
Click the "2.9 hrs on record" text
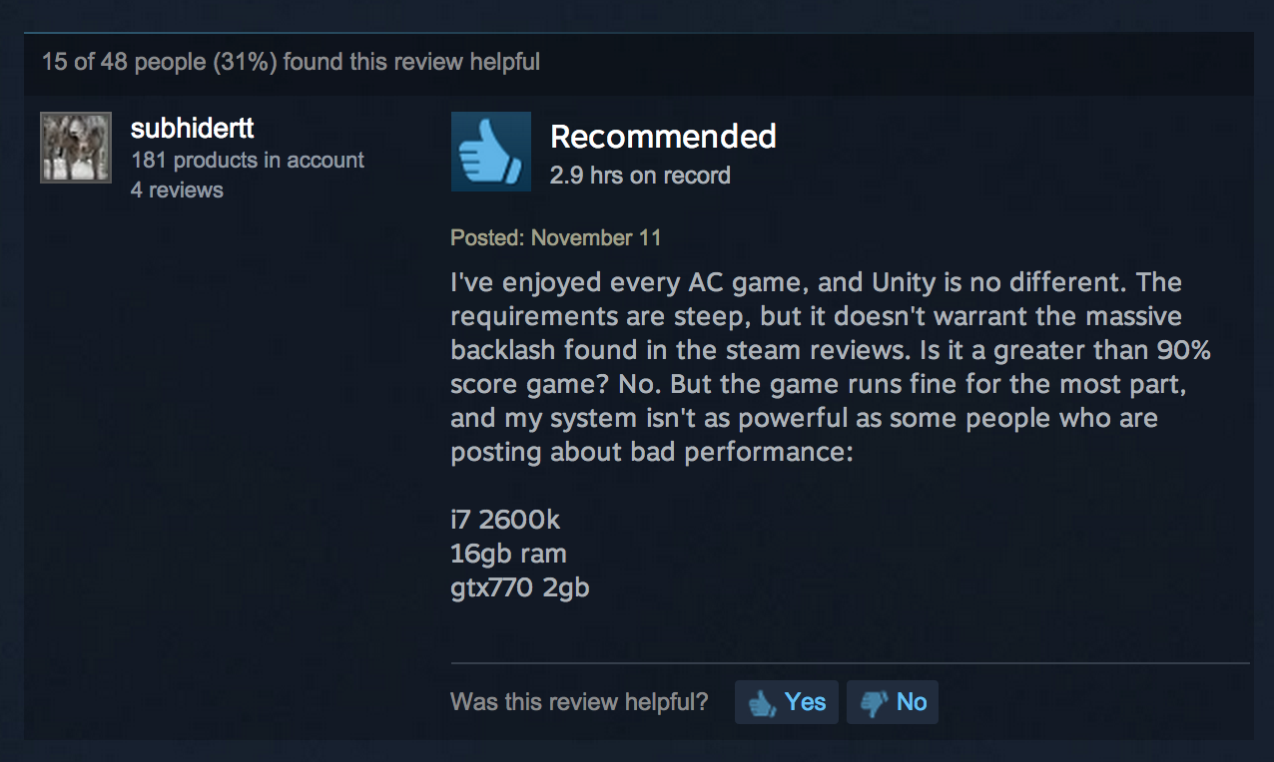point(640,176)
